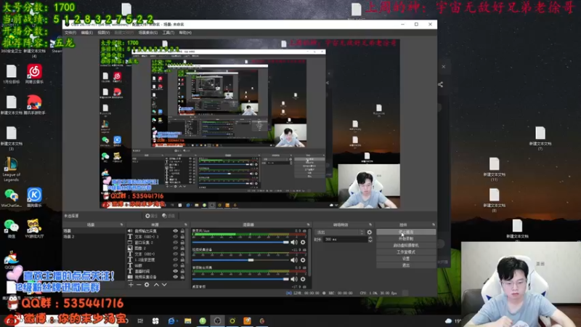
Task: Adjust the 麦克风/Aux volume slider
Action: point(240,242)
